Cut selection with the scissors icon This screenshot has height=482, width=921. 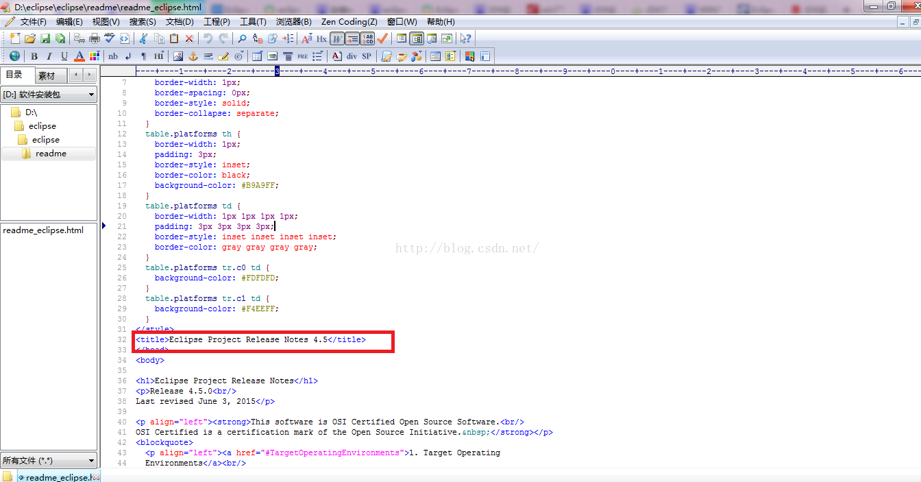(x=143, y=38)
